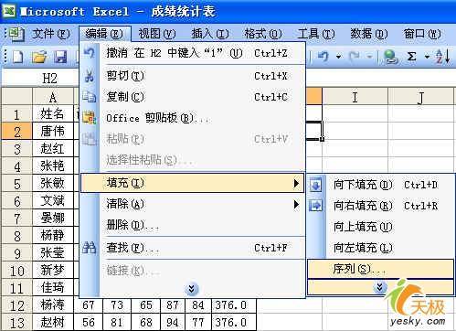The width and height of the screenshot is (456, 331).
Task: Select 向右填充(R) in the fill submenu
Action: click(x=381, y=206)
